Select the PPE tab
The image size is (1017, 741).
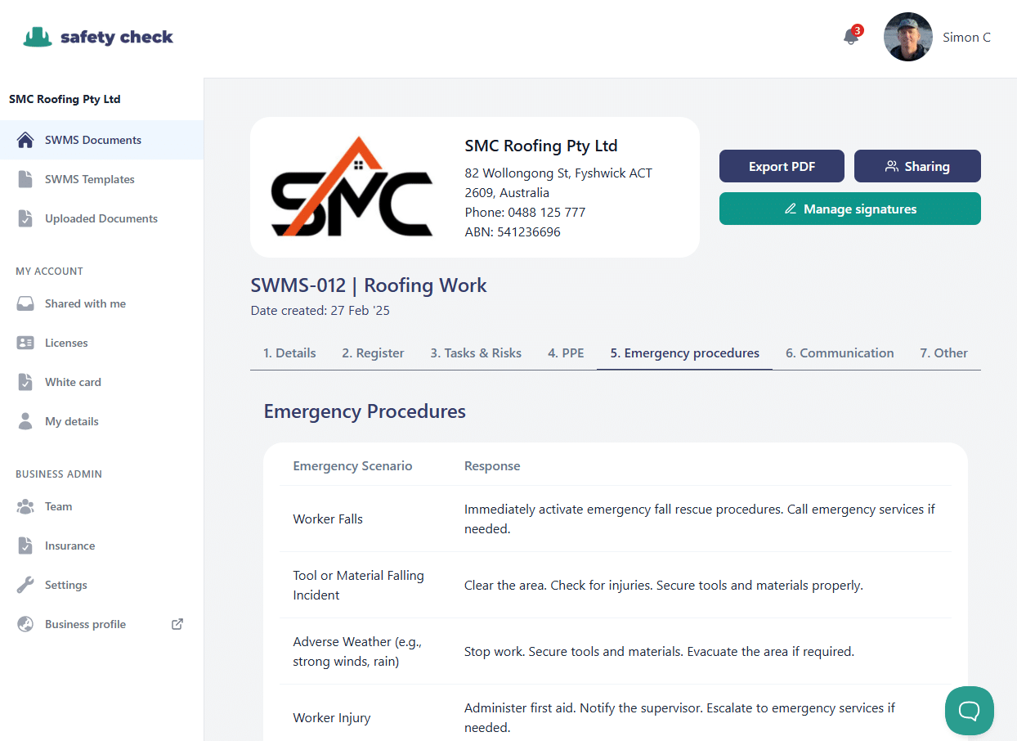coord(566,353)
